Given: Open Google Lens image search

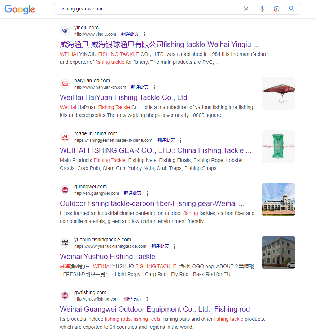Looking at the screenshot, I should [276, 9].
